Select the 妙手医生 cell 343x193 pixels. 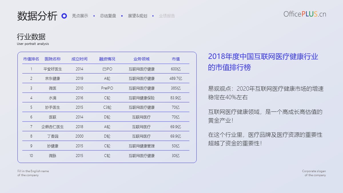pos(53,107)
